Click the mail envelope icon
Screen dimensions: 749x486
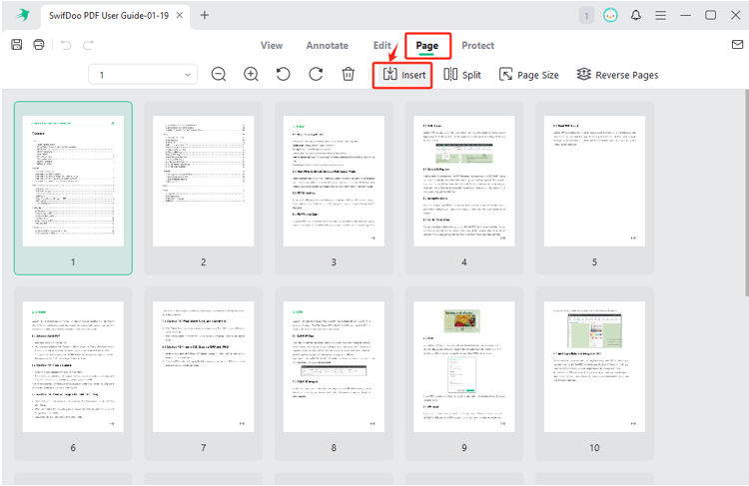point(738,45)
